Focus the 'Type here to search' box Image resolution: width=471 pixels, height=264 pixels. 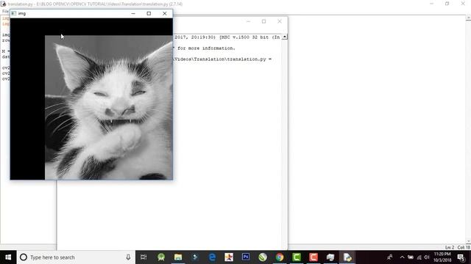point(75,257)
